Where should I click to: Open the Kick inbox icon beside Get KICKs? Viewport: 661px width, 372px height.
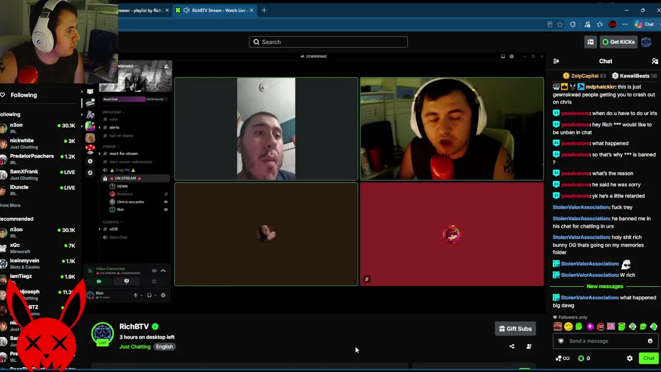coord(590,42)
